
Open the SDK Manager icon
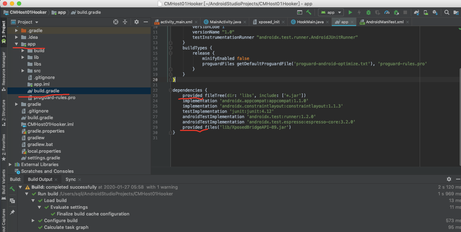pos(435,12)
